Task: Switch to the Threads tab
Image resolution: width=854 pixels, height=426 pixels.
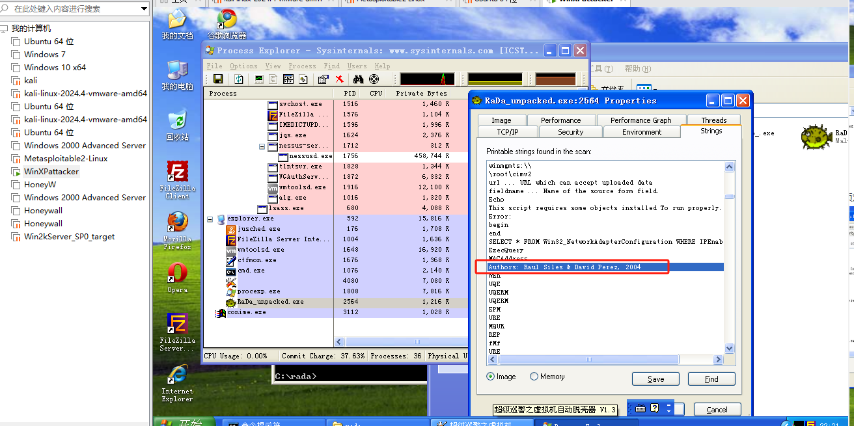Action: tap(714, 120)
